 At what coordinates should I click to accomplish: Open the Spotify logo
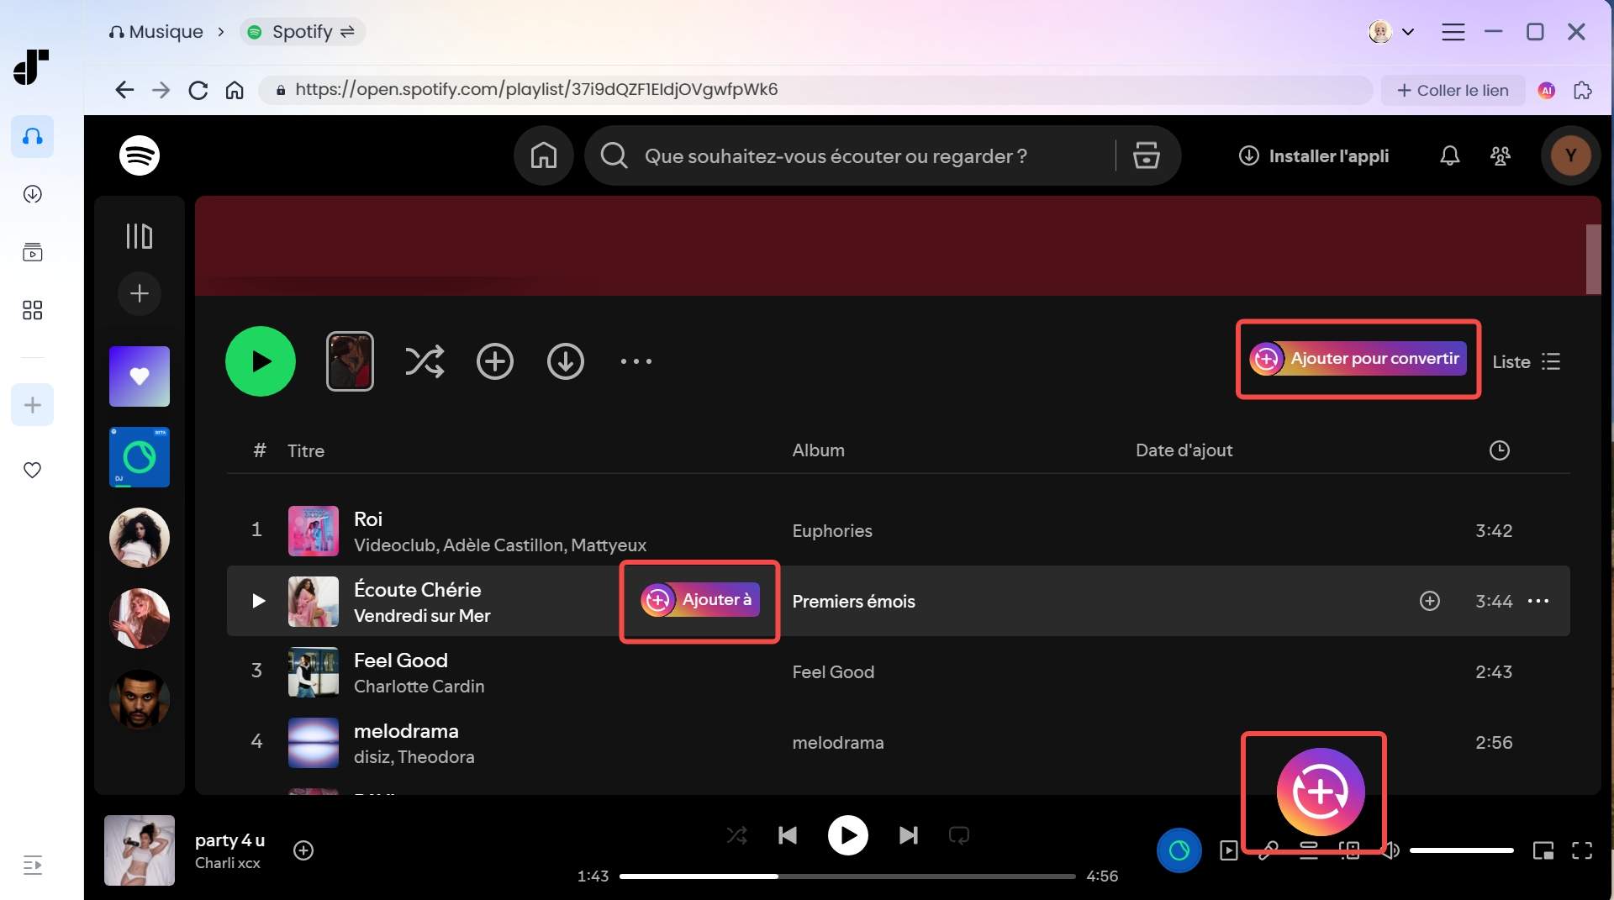139,155
